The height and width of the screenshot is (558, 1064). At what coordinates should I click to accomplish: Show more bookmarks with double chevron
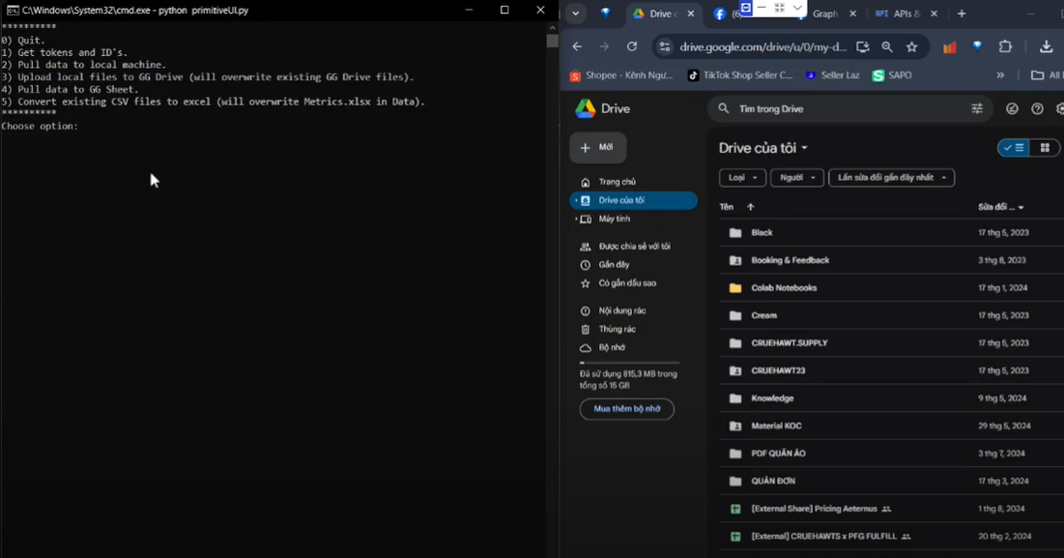1000,75
